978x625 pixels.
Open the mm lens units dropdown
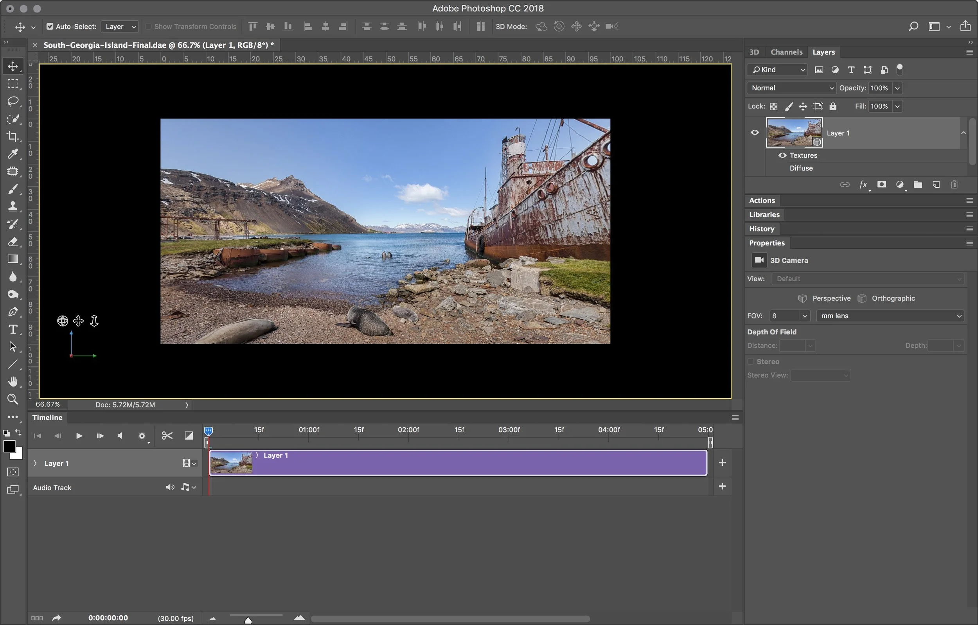890,316
